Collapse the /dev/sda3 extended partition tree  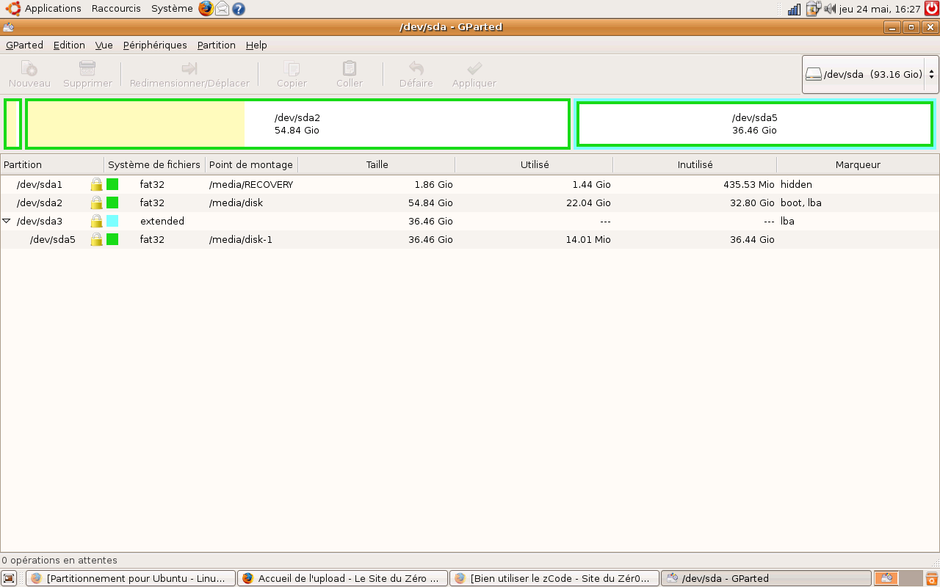tap(7, 221)
